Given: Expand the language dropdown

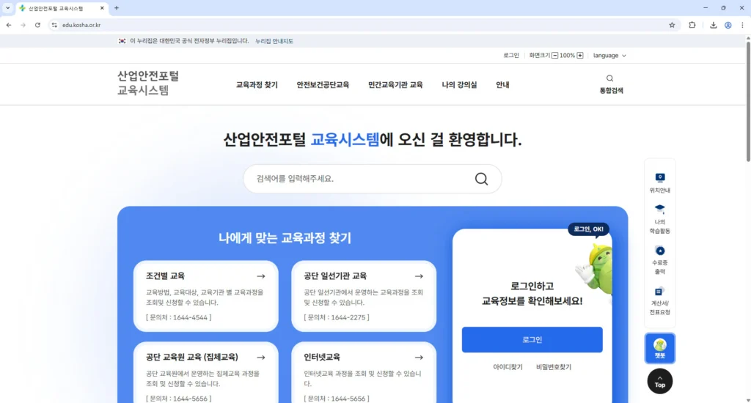Looking at the screenshot, I should (x=609, y=56).
